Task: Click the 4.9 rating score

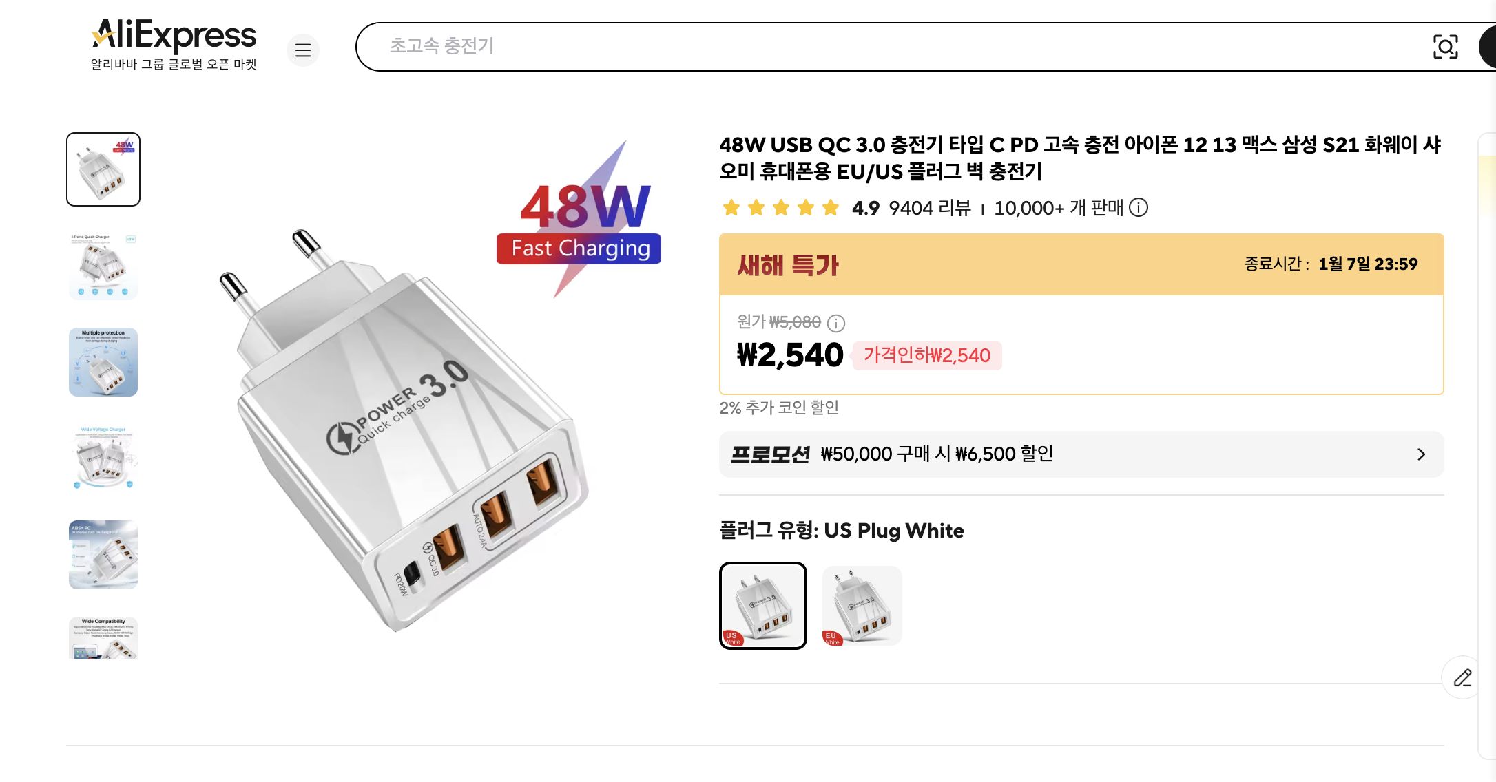Action: (865, 207)
